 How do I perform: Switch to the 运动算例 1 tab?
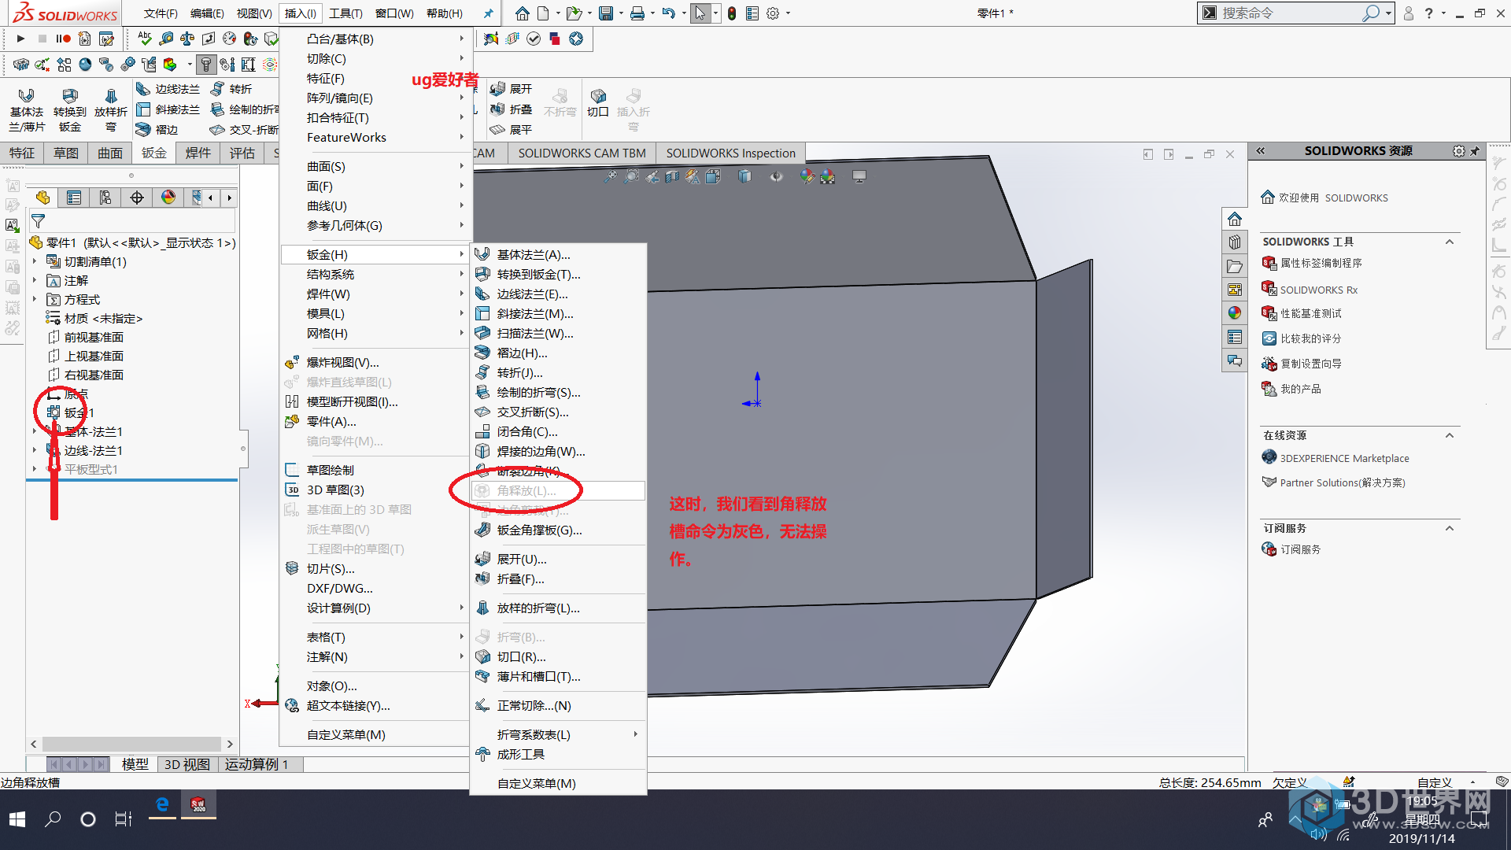(x=257, y=764)
